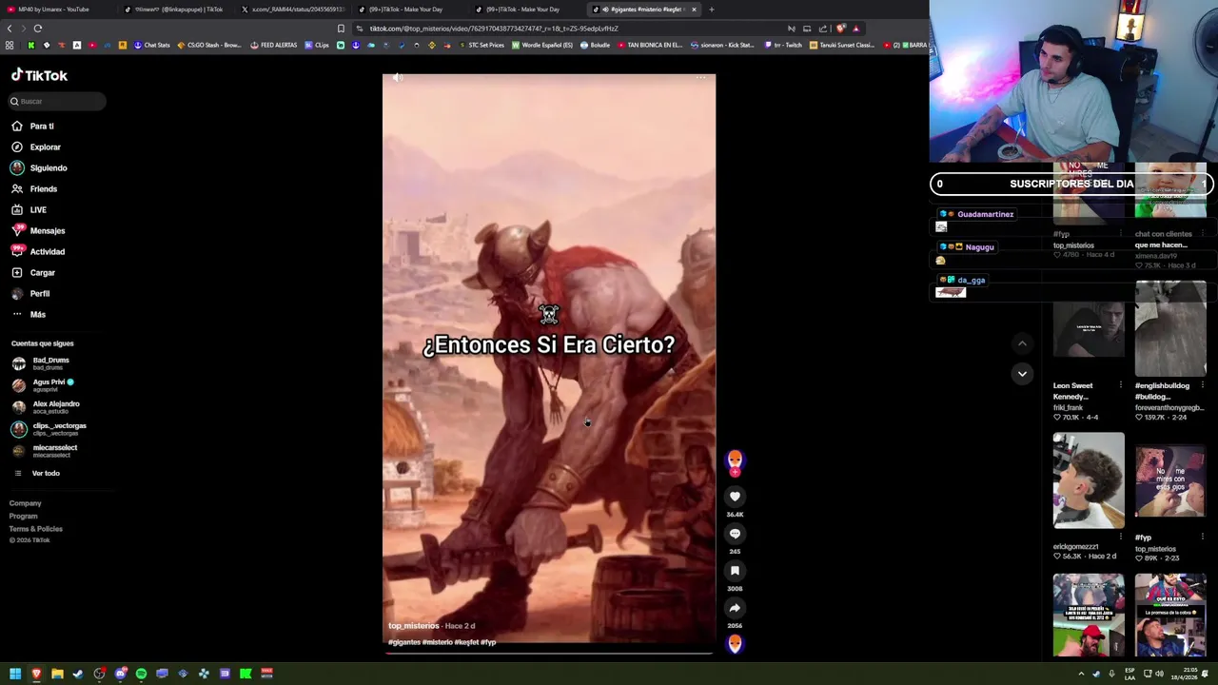The width and height of the screenshot is (1218, 685).
Task: Share the video with arrow icon
Action: pos(735,607)
